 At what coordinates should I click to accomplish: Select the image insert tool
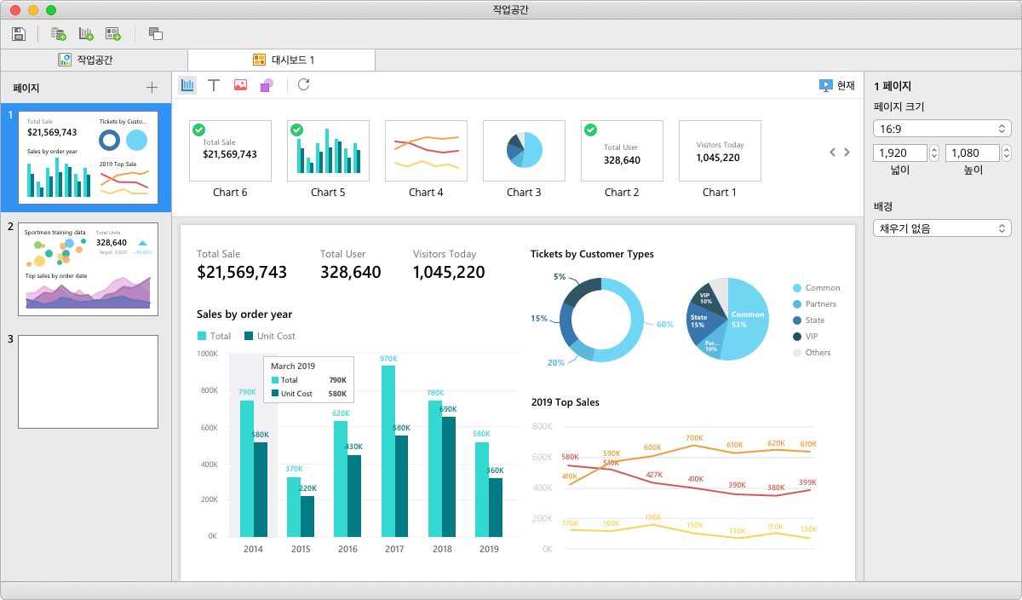[x=240, y=84]
